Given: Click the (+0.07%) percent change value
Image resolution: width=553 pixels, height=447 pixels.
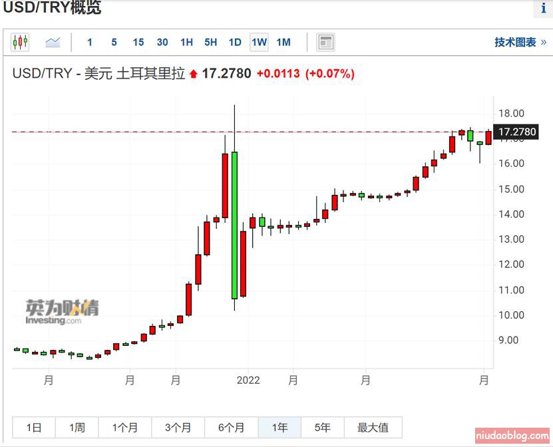Looking at the screenshot, I should pyautogui.click(x=330, y=74).
